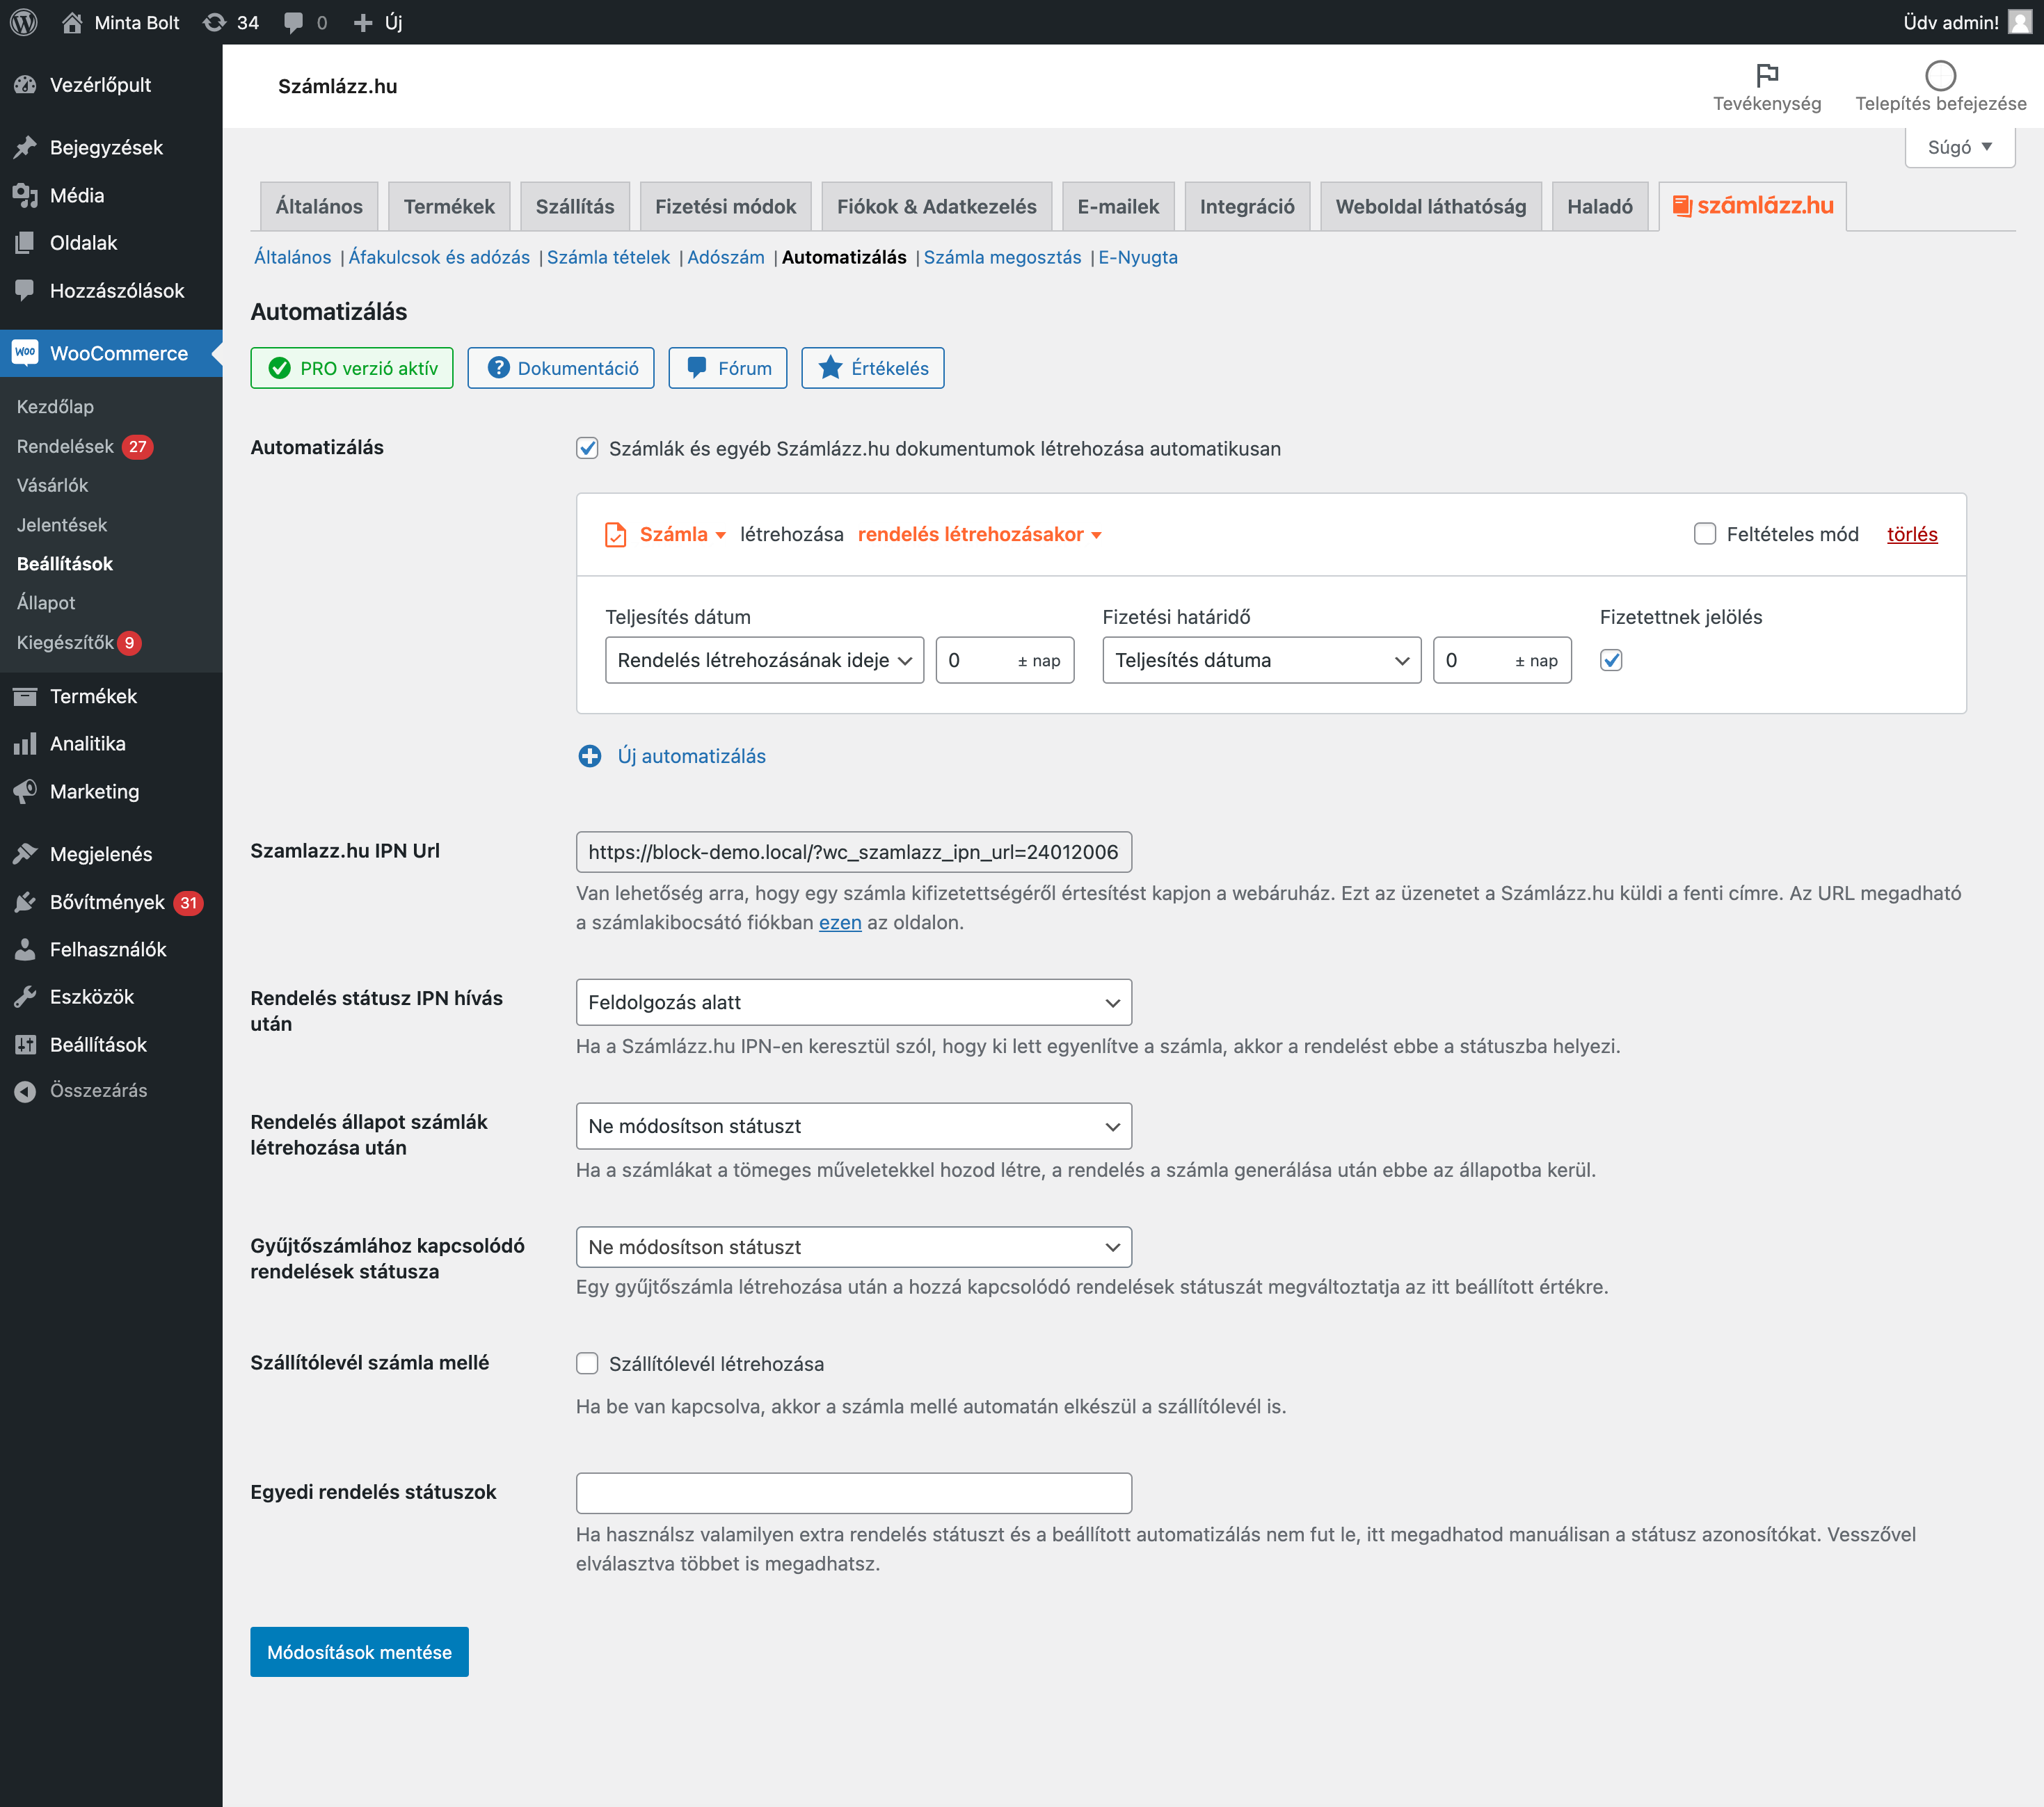The image size is (2044, 1807).
Task: Open Kiegészítők in the WooCommerce submenu
Action: tap(65, 643)
